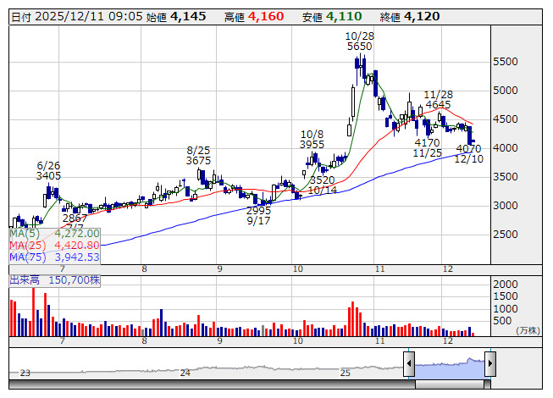Click the MA(25) 4,420.80 legend entry
This screenshot has height=398, width=553.
55,245
